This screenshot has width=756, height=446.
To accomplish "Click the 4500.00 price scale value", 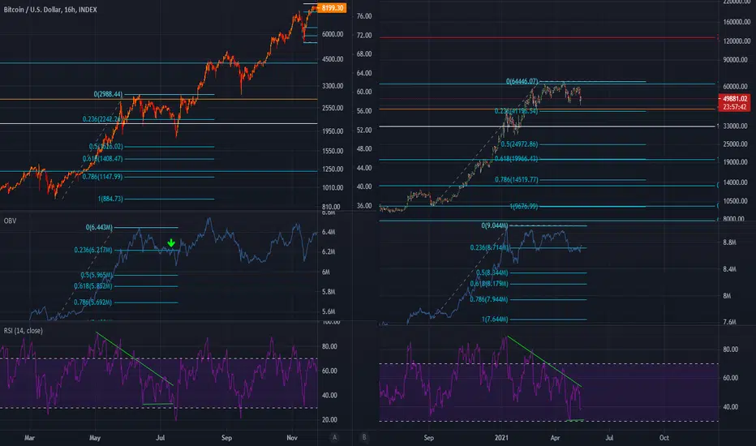I will click(333, 59).
